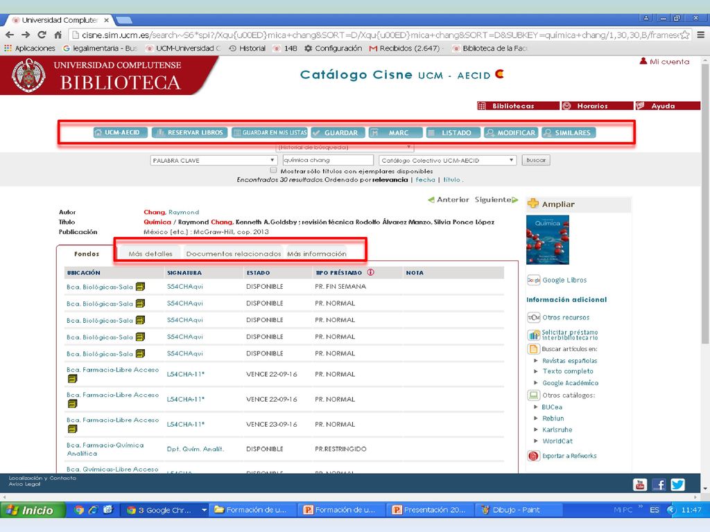Open BUCea catalog link
This screenshot has width=710, height=532.
pos(552,407)
